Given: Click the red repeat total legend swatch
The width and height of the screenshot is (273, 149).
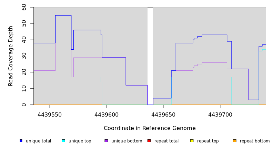Looking at the screenshot, I should pyautogui.click(x=149, y=141).
